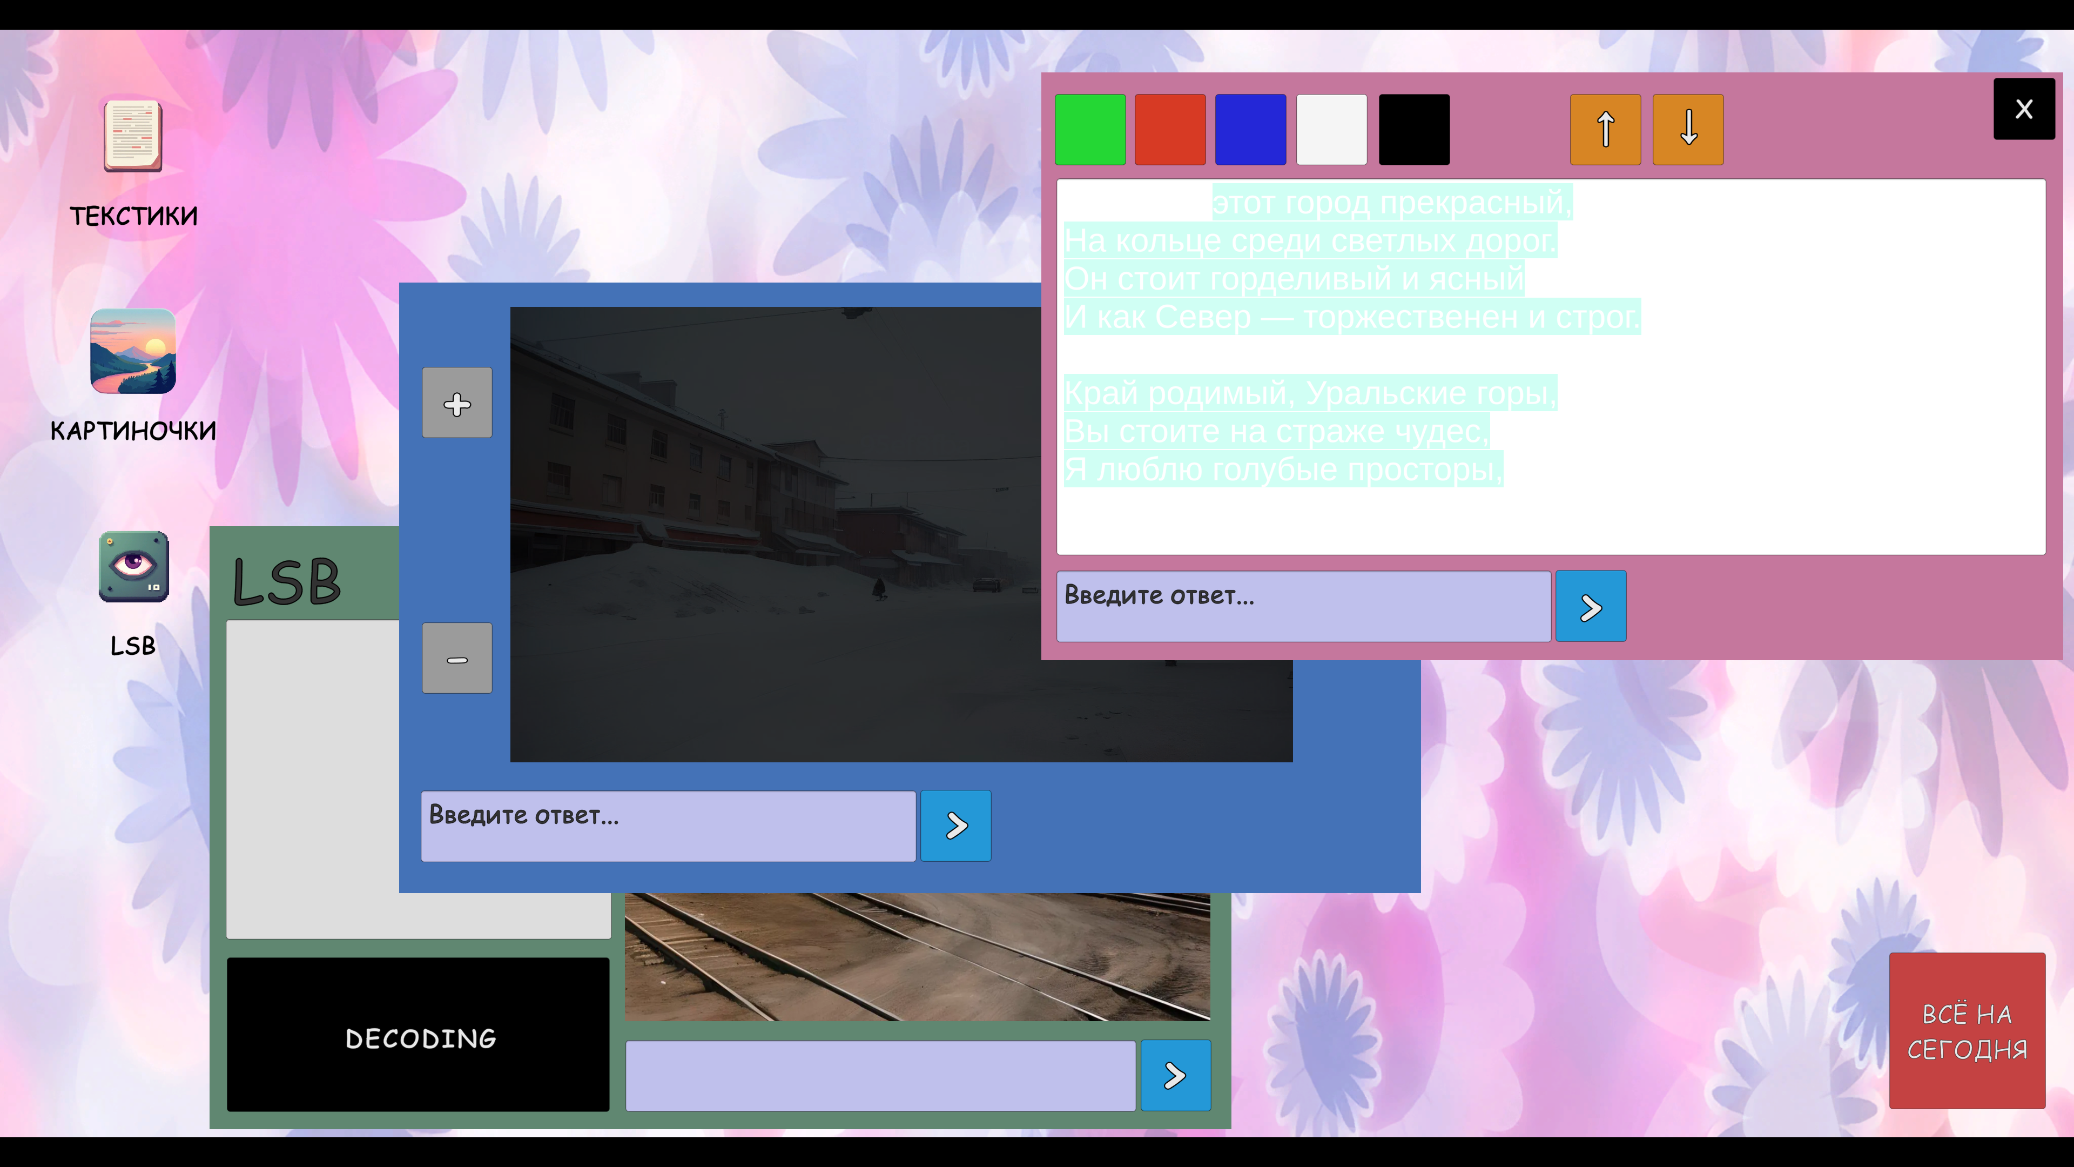The height and width of the screenshot is (1167, 2074).
Task: Submit answer in the pink text window
Action: point(1590,606)
